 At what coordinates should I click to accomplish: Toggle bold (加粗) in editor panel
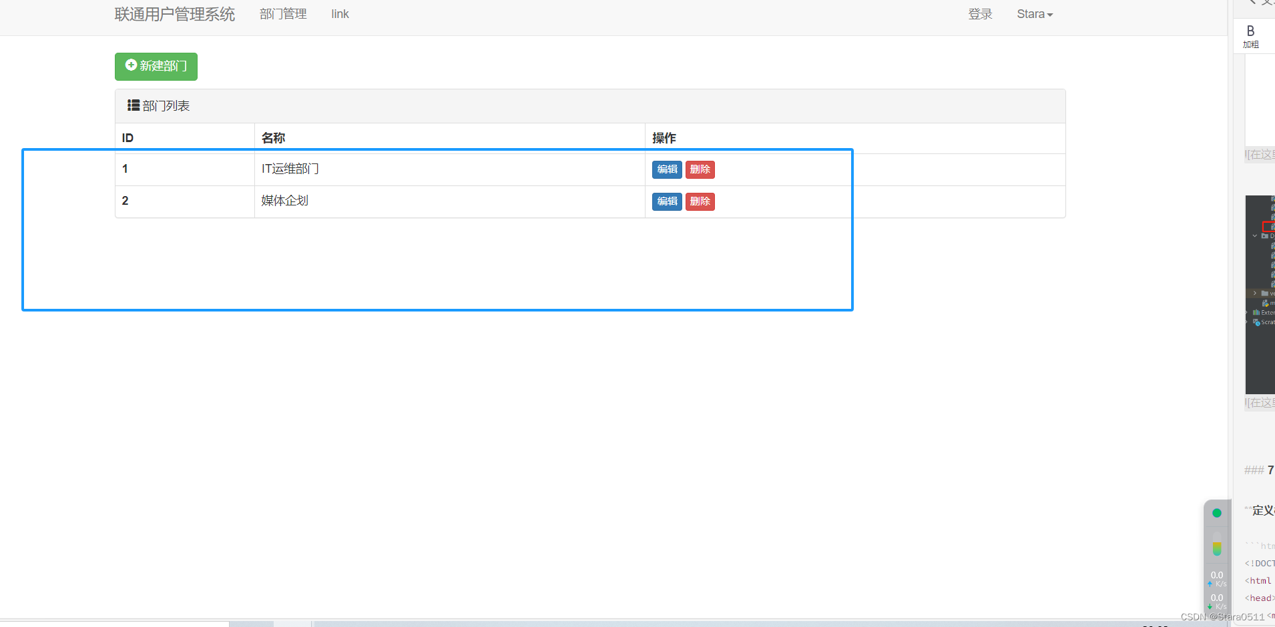click(1251, 36)
